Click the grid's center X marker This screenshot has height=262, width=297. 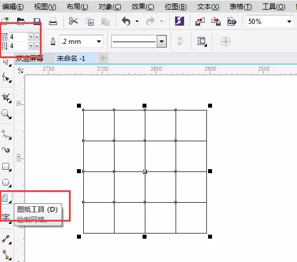pos(145,171)
